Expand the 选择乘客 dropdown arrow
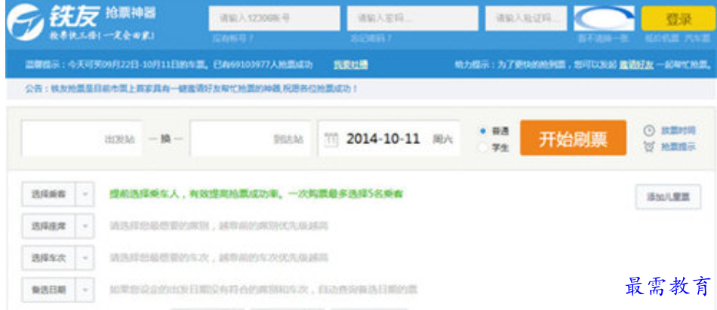 click(85, 194)
